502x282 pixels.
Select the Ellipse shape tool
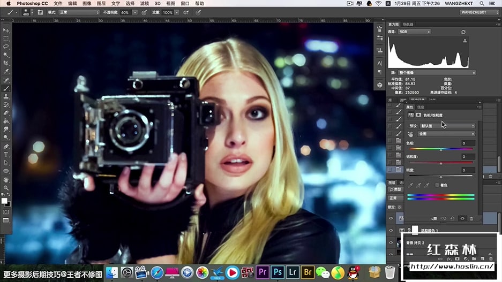pyautogui.click(x=6, y=171)
